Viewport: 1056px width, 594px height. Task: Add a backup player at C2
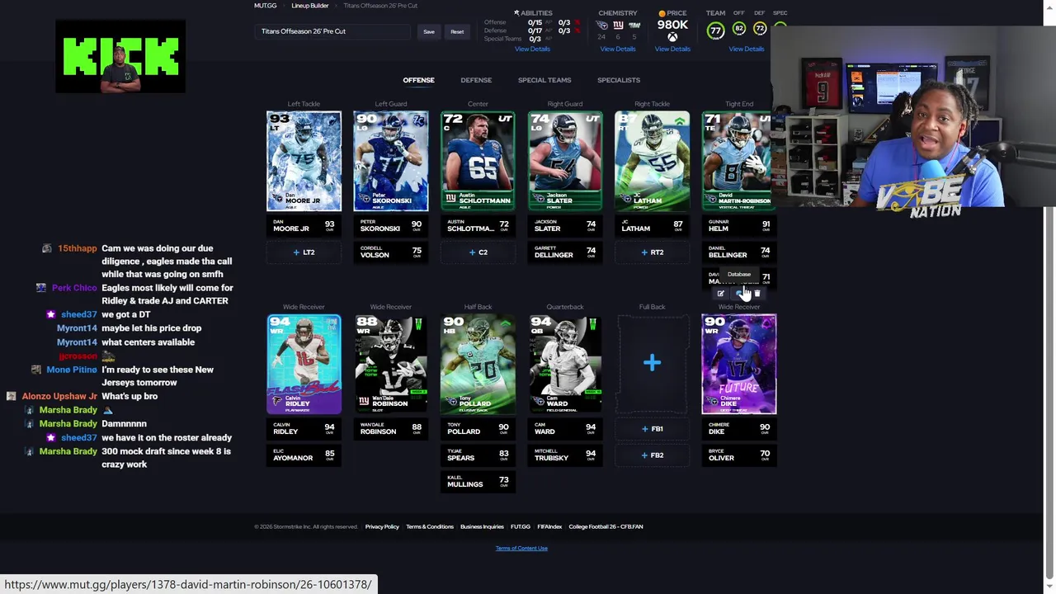(478, 252)
